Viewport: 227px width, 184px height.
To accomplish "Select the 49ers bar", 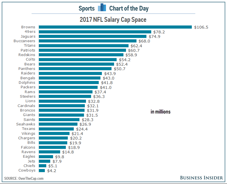I will [x=95, y=32].
